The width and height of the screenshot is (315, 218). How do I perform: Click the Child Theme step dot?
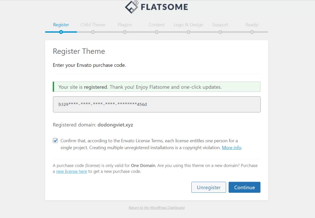[93, 32]
